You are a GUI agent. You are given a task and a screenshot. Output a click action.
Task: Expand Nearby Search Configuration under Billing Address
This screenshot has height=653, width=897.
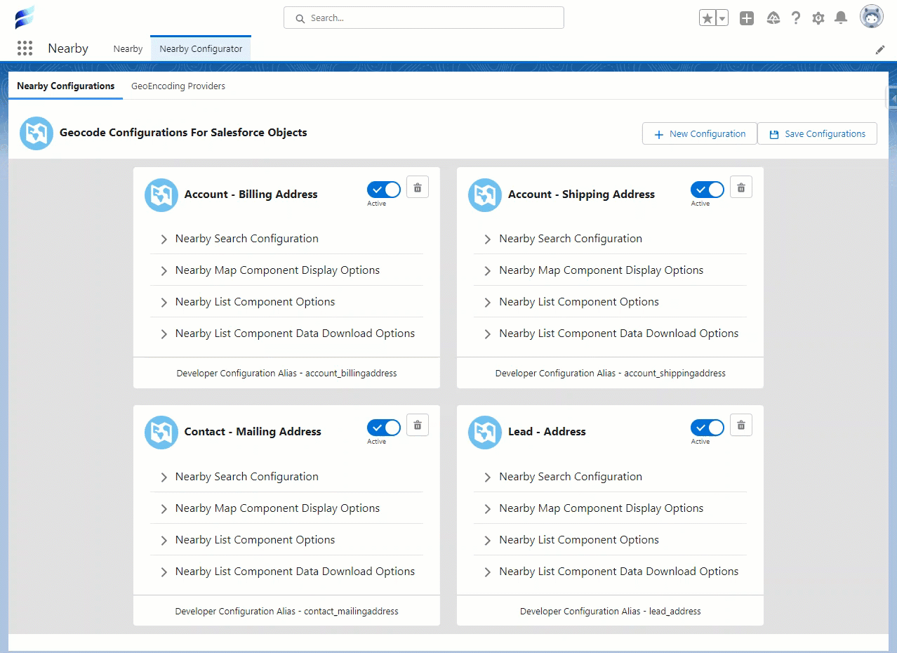pos(246,239)
